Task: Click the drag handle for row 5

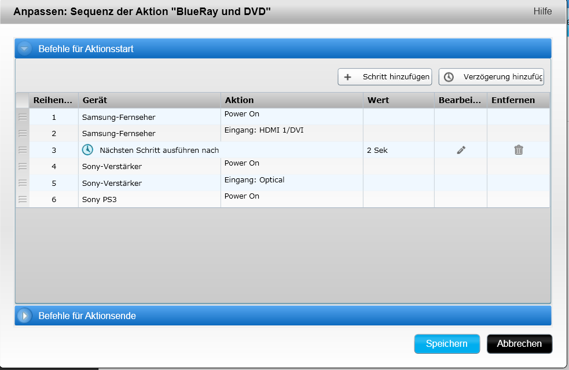Action: click(23, 183)
